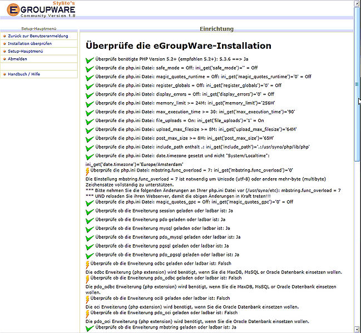Click green checkmark next to safe_mode check
The image size is (361, 333).
point(90,69)
